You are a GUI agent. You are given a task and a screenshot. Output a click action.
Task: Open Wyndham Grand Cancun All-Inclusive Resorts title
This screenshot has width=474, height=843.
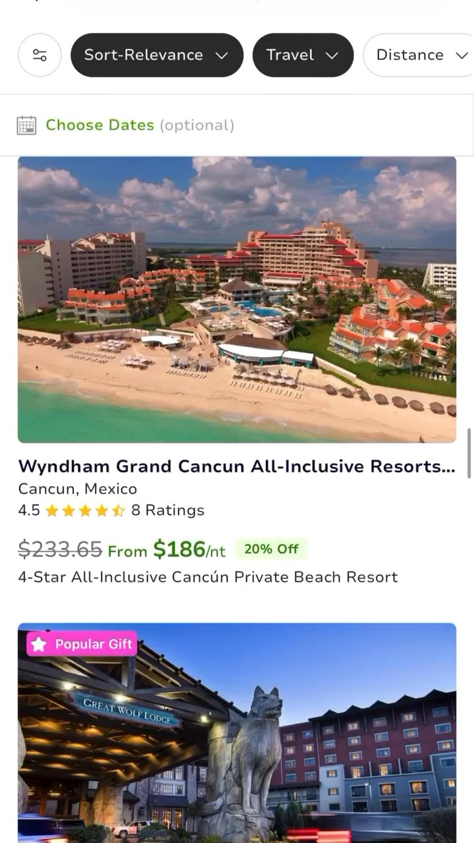[x=237, y=466]
